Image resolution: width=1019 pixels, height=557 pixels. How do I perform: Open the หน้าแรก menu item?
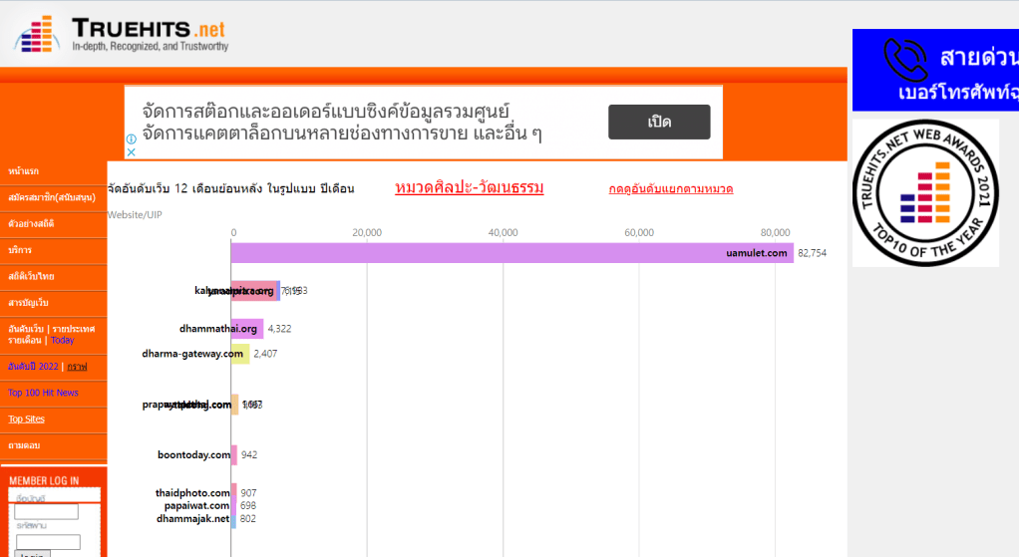24,171
